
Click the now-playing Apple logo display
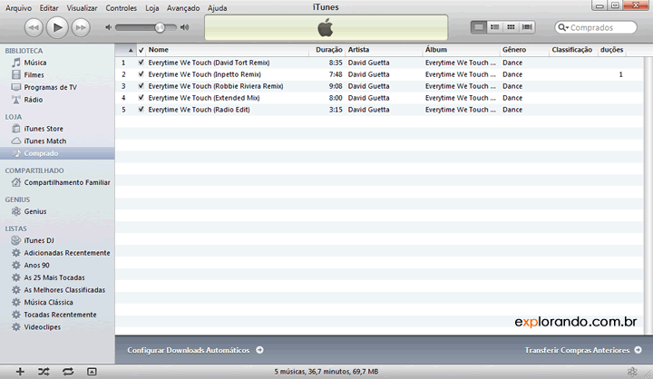click(x=326, y=28)
